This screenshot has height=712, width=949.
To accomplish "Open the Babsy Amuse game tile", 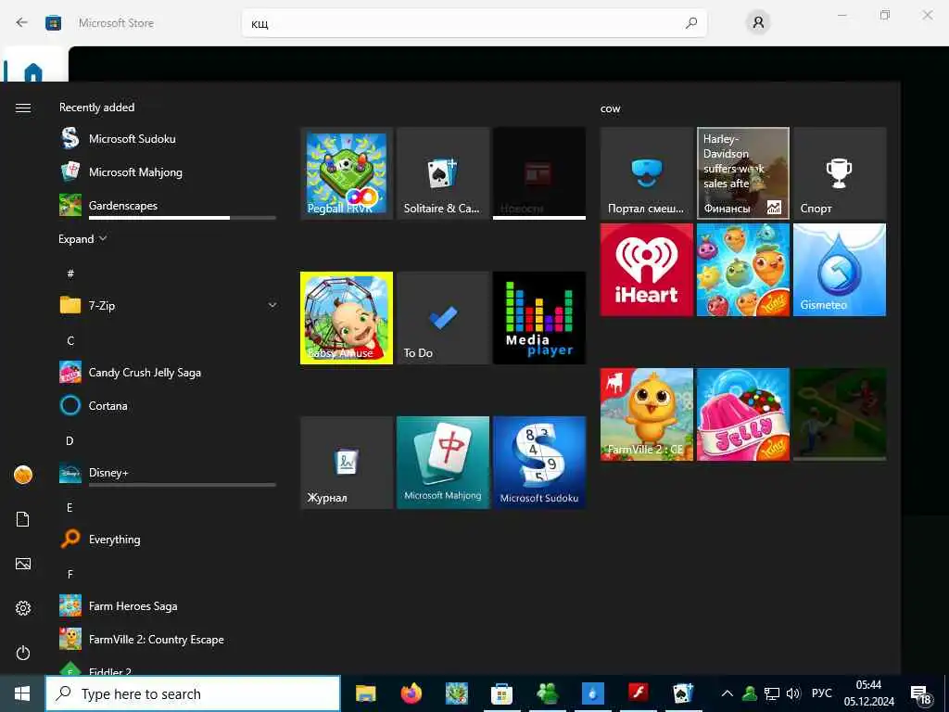I will [x=347, y=318].
